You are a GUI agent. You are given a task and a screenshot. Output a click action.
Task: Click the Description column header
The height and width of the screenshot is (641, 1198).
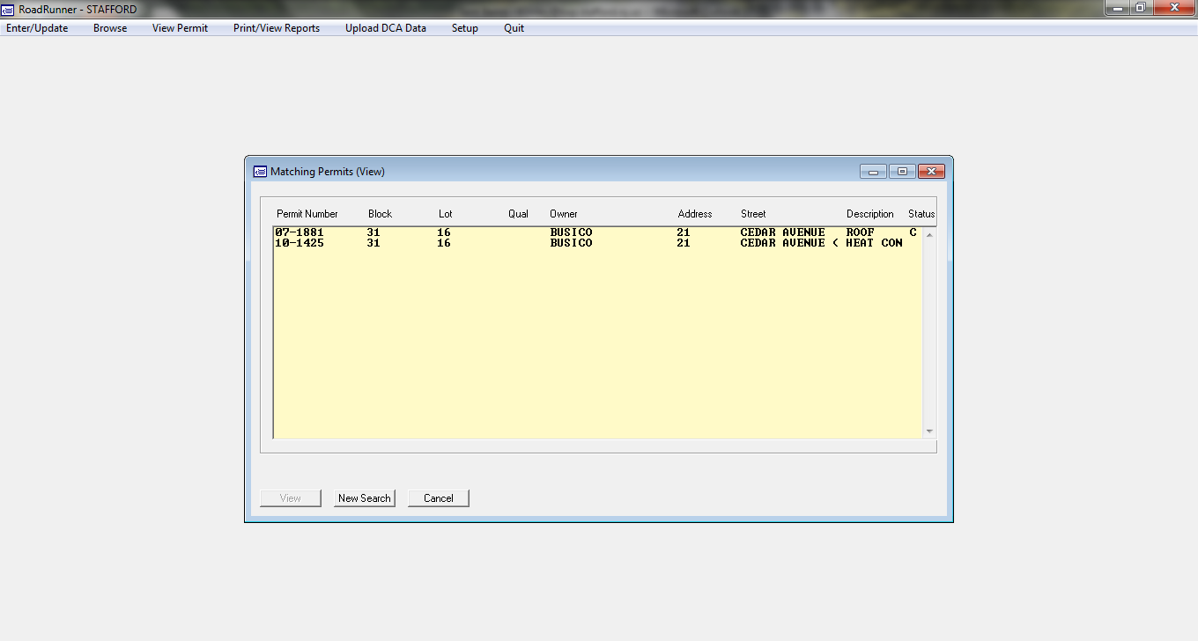click(x=870, y=214)
